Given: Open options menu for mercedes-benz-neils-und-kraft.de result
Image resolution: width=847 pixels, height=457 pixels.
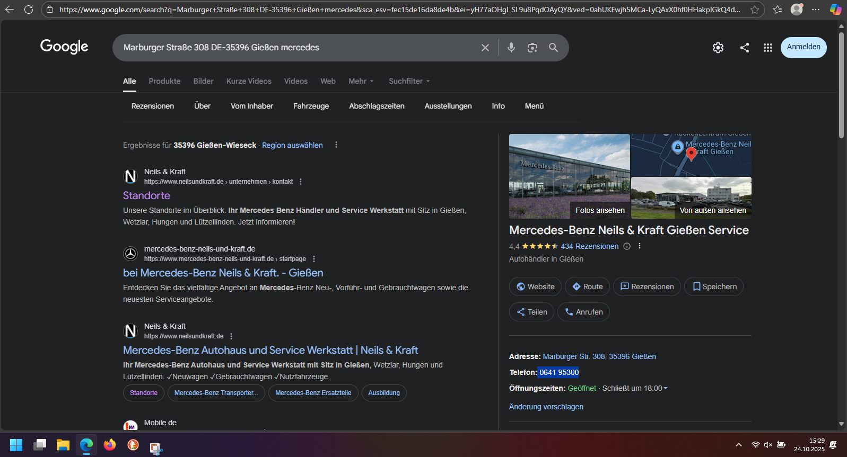Looking at the screenshot, I should 314,259.
